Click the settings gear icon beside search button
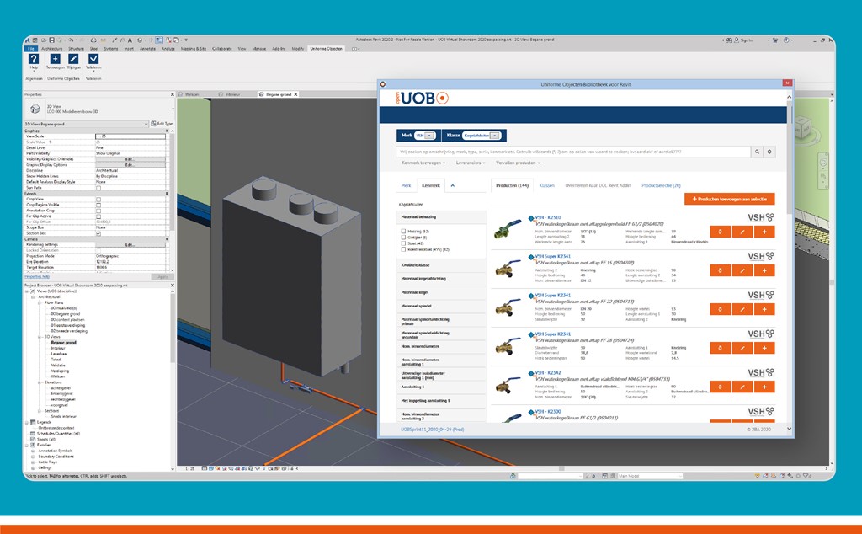Image resolution: width=862 pixels, height=534 pixels. 769,152
